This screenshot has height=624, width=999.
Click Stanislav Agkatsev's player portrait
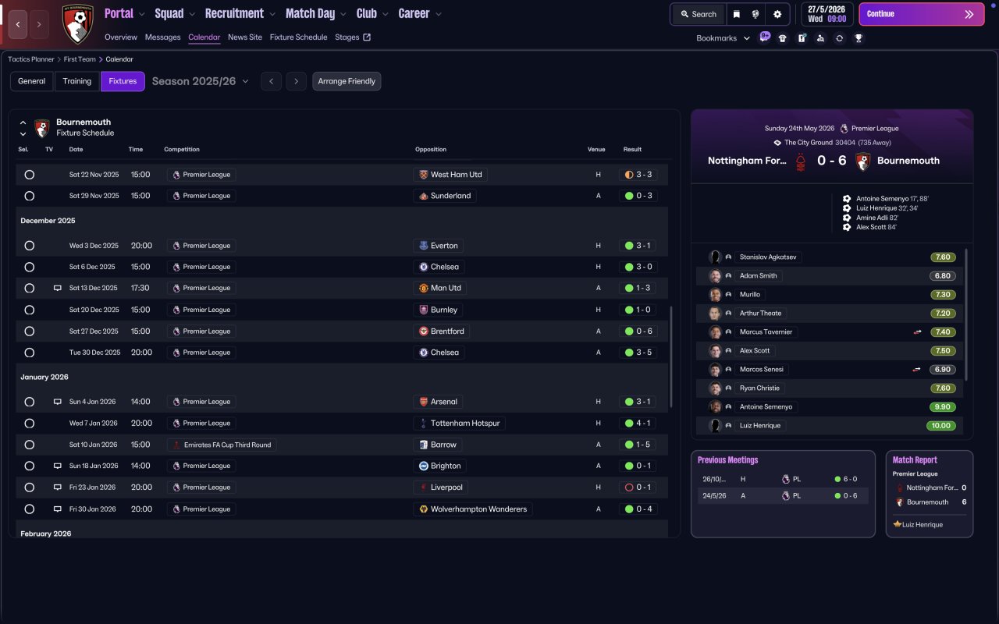coord(715,257)
